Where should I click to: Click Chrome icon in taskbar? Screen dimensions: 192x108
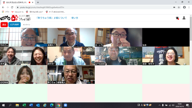click(x=58, y=105)
